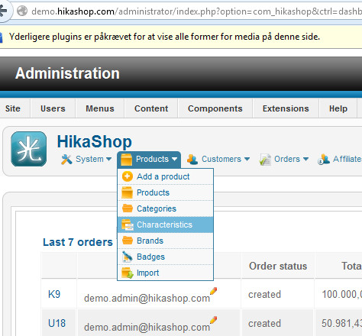This screenshot has width=362, height=336.
Task: Open order K9 link
Action: tap(54, 294)
